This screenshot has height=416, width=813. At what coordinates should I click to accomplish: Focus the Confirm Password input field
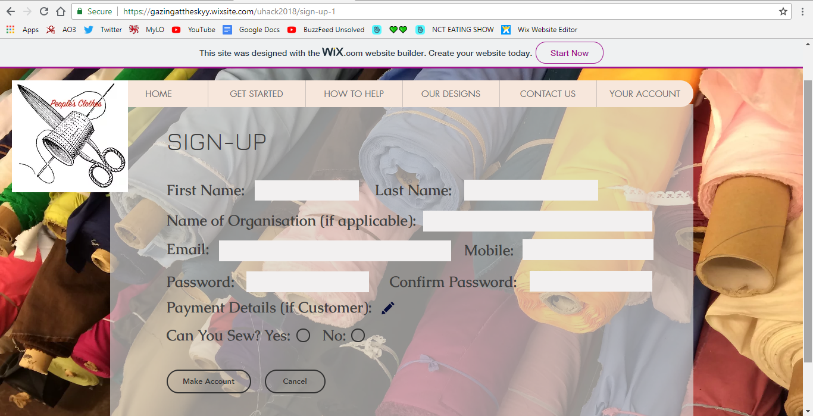tap(591, 281)
